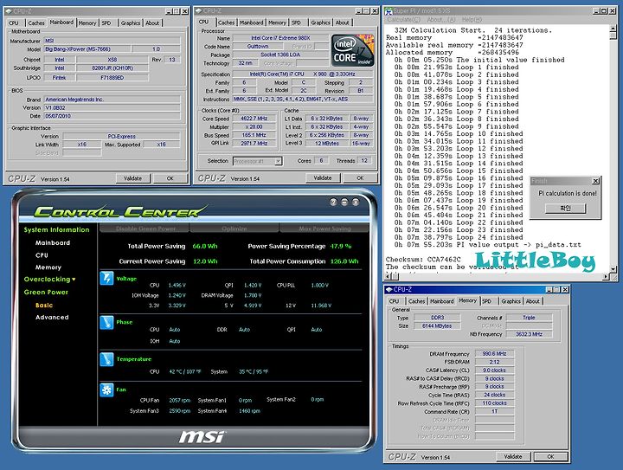Image resolution: width=623 pixels, height=470 pixels.
Task: Select Basic under Green Power
Action: (x=44, y=306)
